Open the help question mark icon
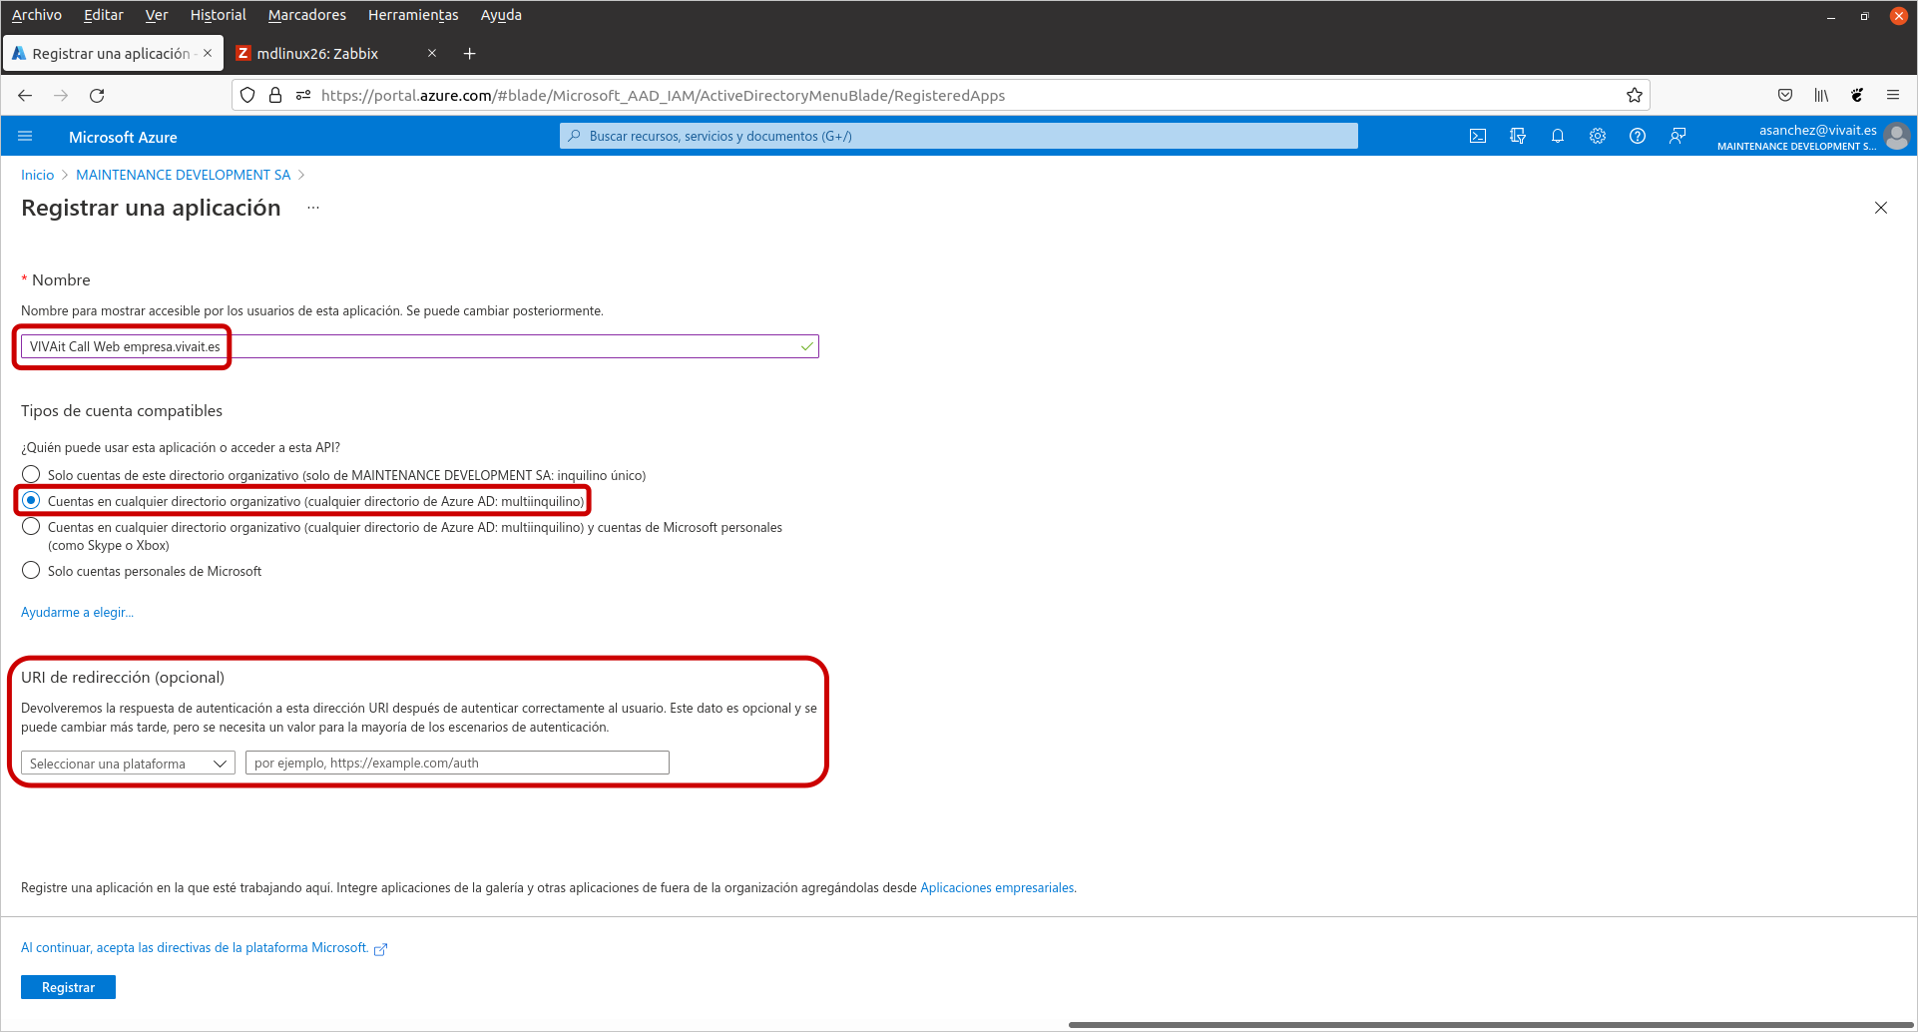The width and height of the screenshot is (1918, 1032). [1638, 136]
